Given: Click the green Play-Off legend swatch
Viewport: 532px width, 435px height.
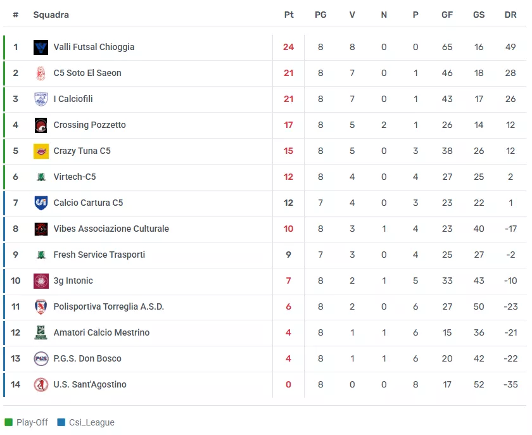Looking at the screenshot, I should click(x=9, y=422).
